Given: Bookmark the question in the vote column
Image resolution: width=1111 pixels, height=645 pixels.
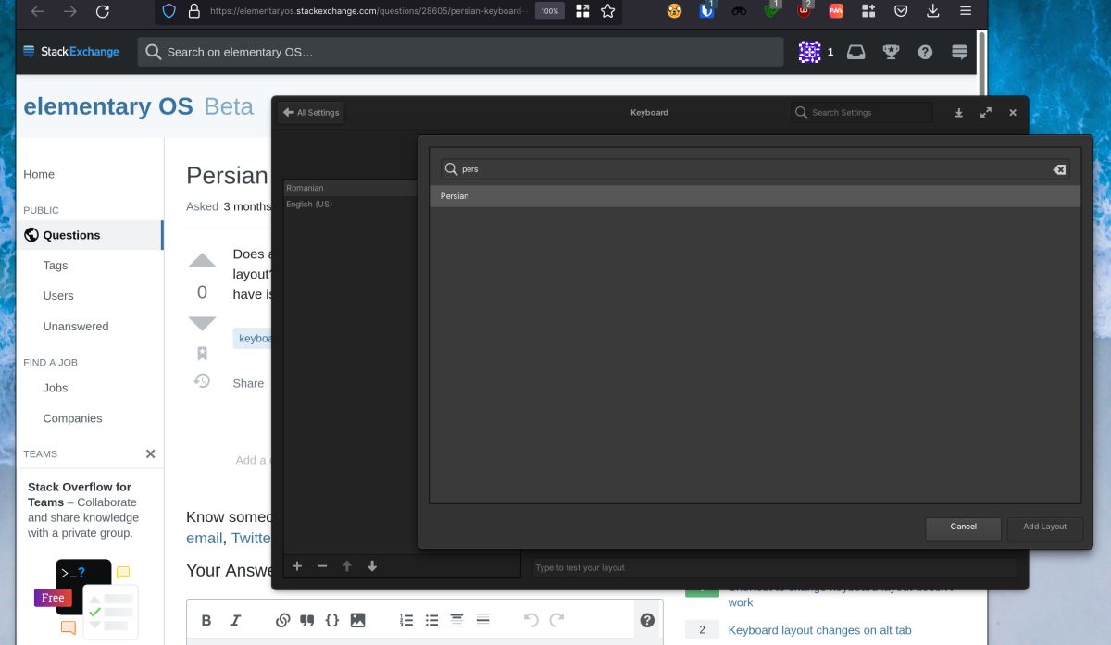Looking at the screenshot, I should coord(202,353).
